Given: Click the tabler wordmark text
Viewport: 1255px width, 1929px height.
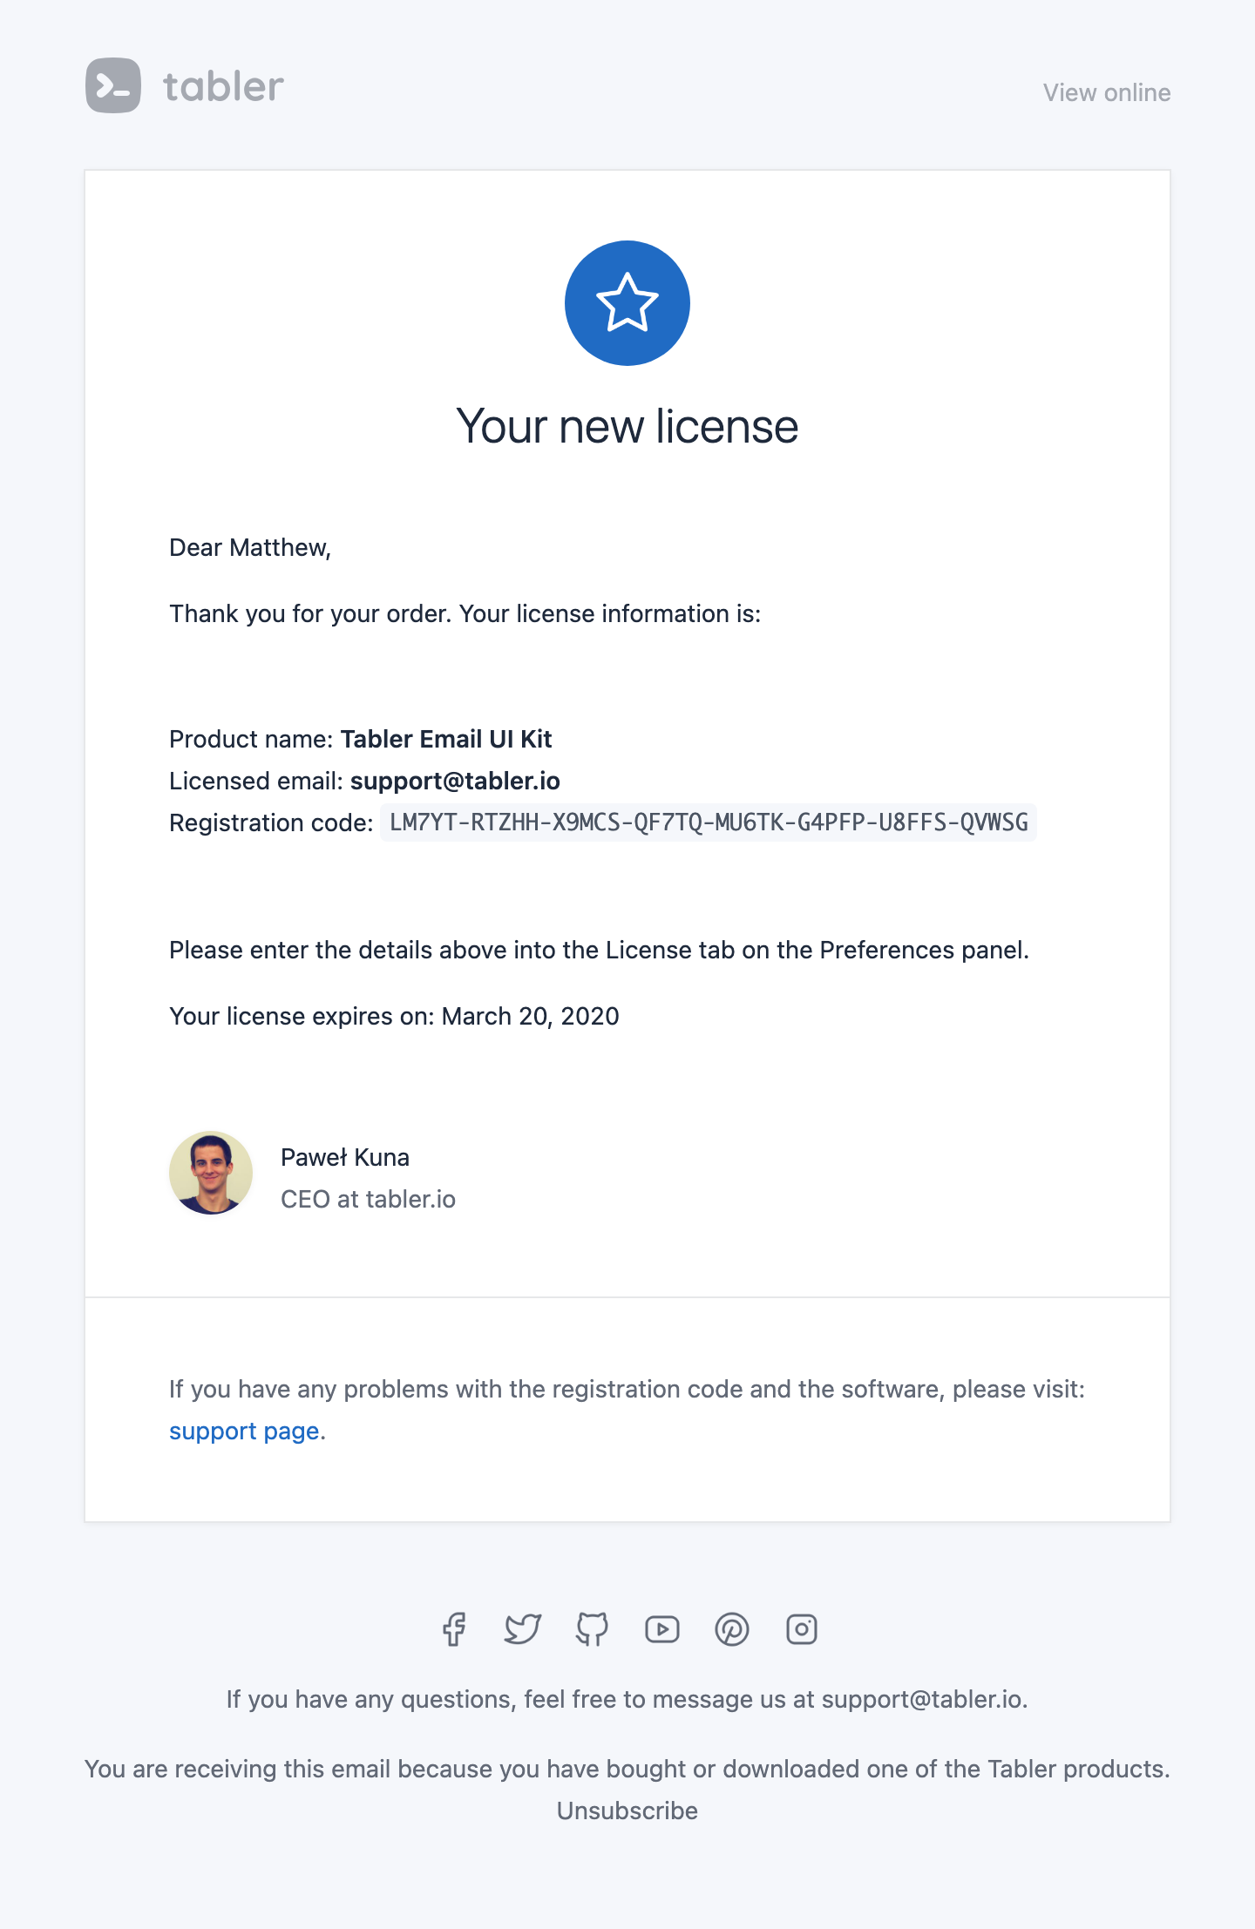Looking at the screenshot, I should point(224,86).
